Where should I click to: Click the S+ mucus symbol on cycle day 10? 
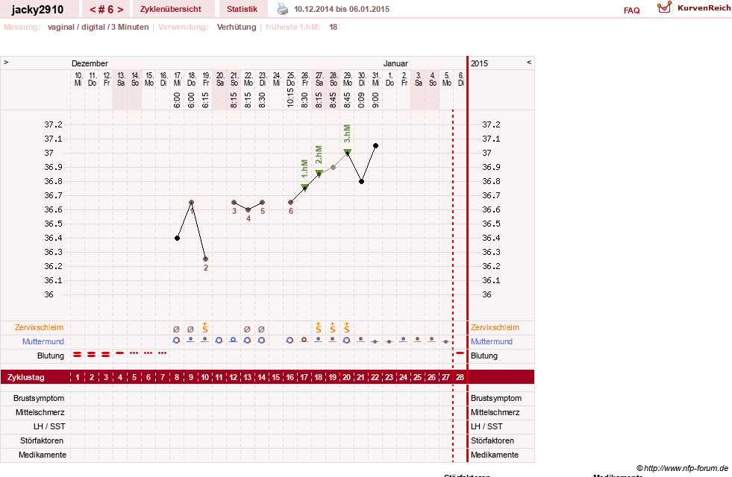click(205, 327)
